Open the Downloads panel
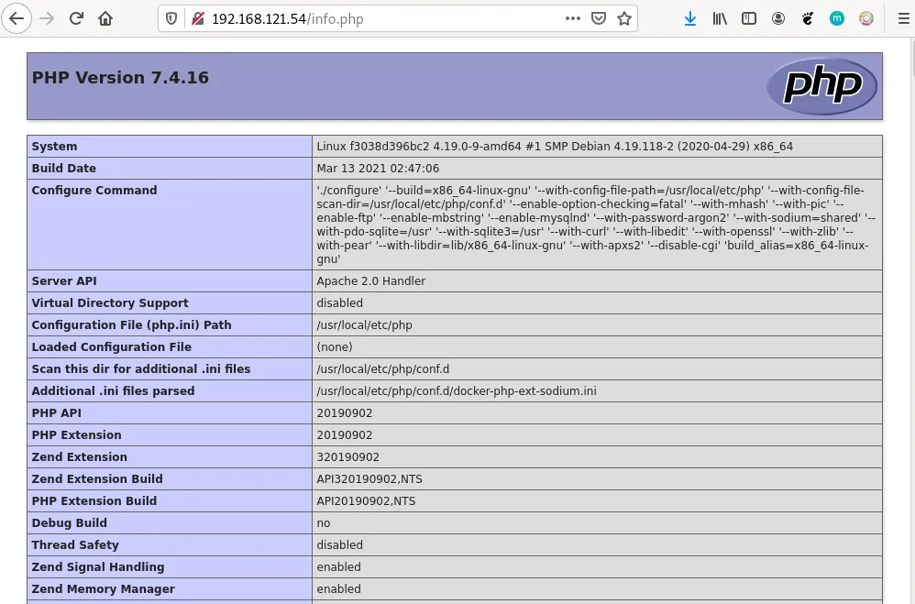915x604 pixels. pos(690,18)
